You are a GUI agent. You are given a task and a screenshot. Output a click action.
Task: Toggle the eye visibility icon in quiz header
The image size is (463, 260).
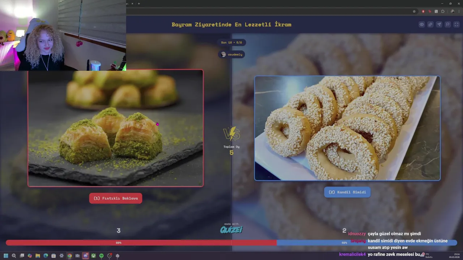point(422,25)
